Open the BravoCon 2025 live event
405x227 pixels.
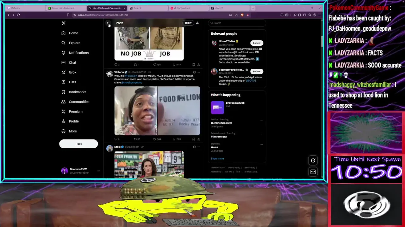pyautogui.click(x=237, y=107)
